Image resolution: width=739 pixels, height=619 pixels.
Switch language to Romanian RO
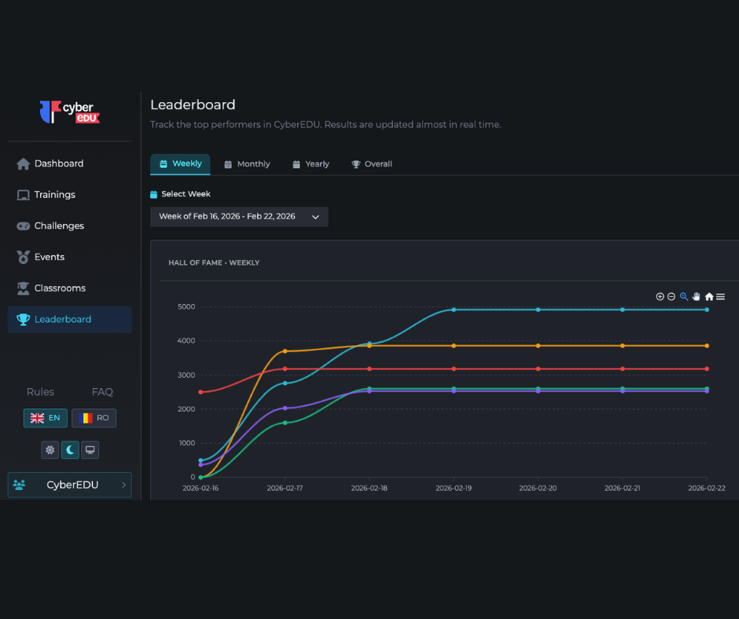94,418
